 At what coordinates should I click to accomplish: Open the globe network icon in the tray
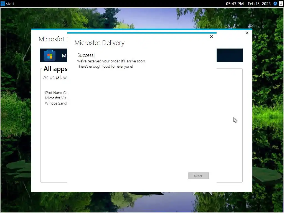coord(275,4)
